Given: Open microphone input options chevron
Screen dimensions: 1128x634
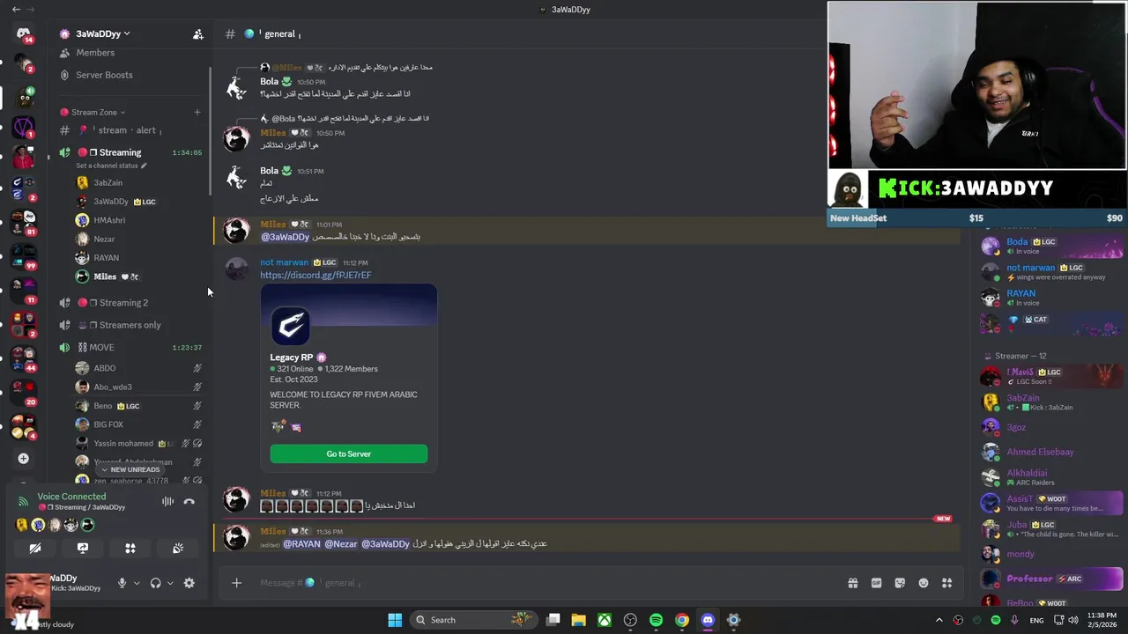Looking at the screenshot, I should coord(137,583).
